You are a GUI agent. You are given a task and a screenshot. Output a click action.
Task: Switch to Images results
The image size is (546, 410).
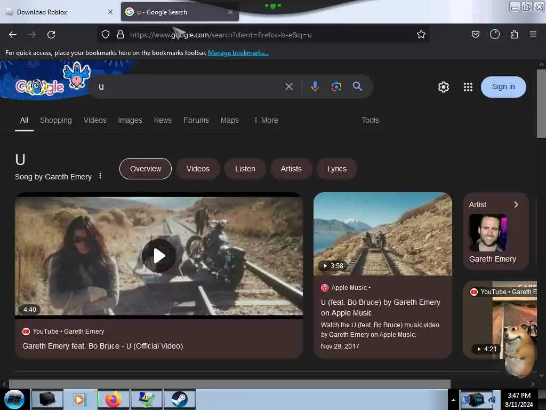click(x=130, y=120)
